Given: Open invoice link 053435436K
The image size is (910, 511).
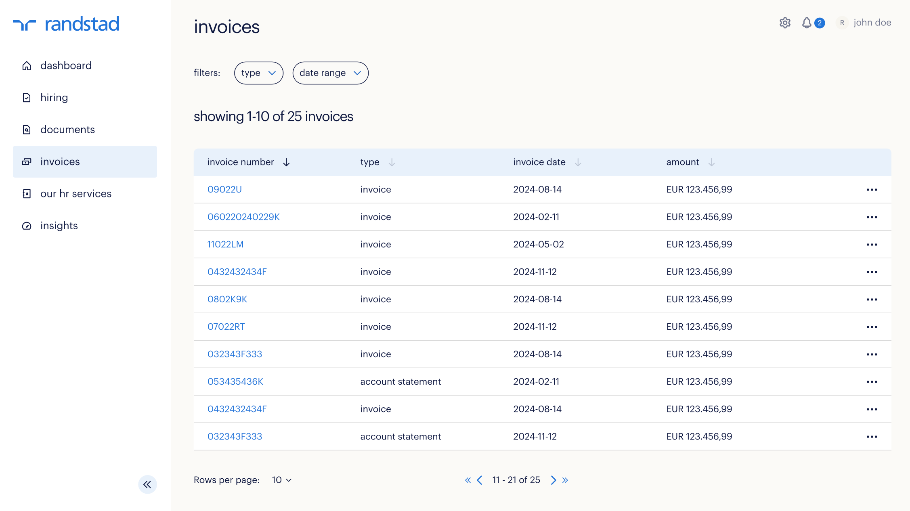Looking at the screenshot, I should click(x=235, y=382).
